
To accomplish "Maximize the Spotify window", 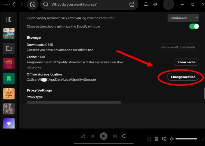I will (193, 4).
